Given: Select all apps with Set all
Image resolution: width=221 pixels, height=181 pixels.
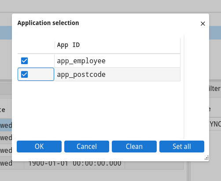Looking at the screenshot, I should (182, 146).
